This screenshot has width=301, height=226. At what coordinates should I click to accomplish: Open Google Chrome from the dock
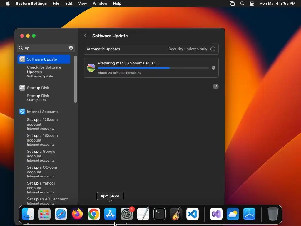pyautogui.click(x=94, y=214)
